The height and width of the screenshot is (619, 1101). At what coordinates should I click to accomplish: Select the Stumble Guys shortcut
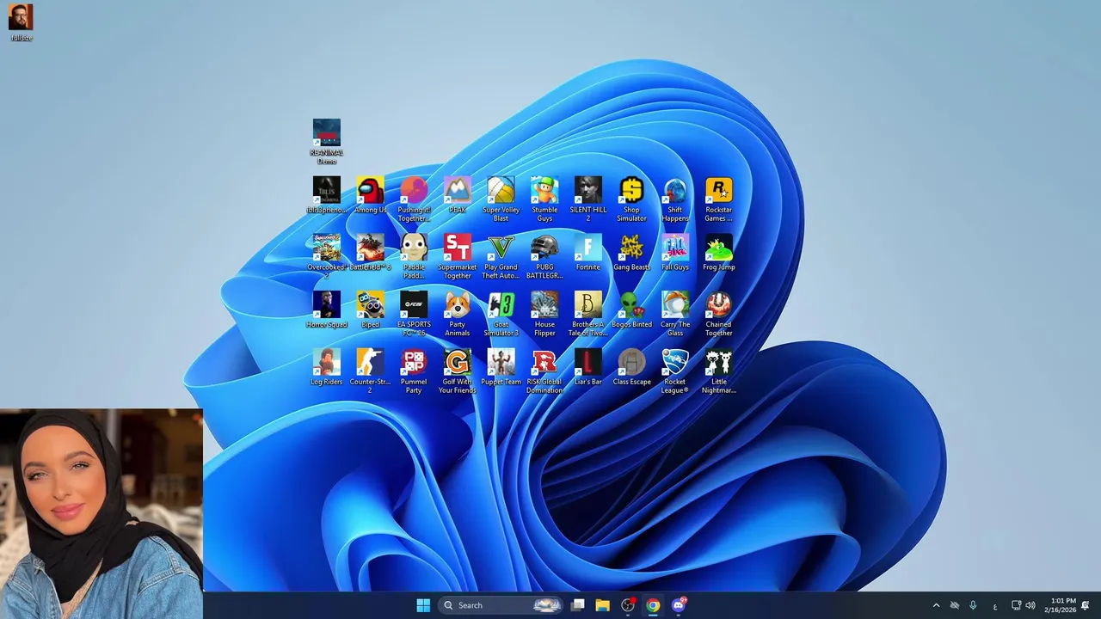[x=544, y=199]
